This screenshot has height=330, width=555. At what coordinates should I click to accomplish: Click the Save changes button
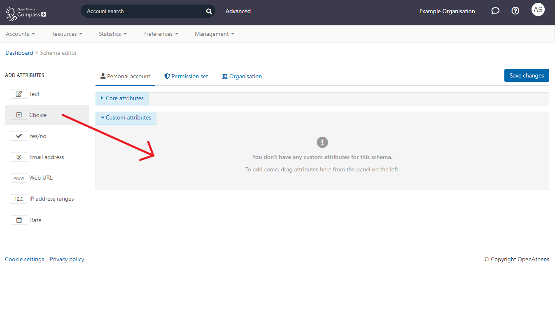tap(527, 75)
